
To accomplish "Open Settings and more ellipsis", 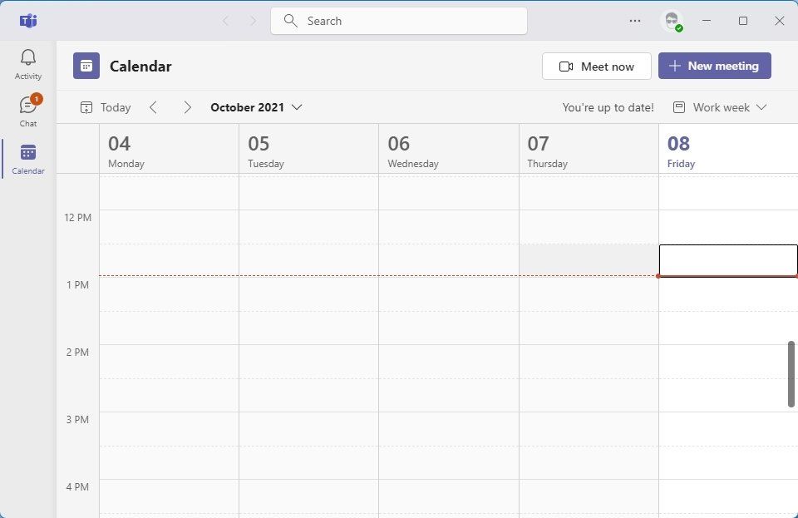I will click(635, 21).
